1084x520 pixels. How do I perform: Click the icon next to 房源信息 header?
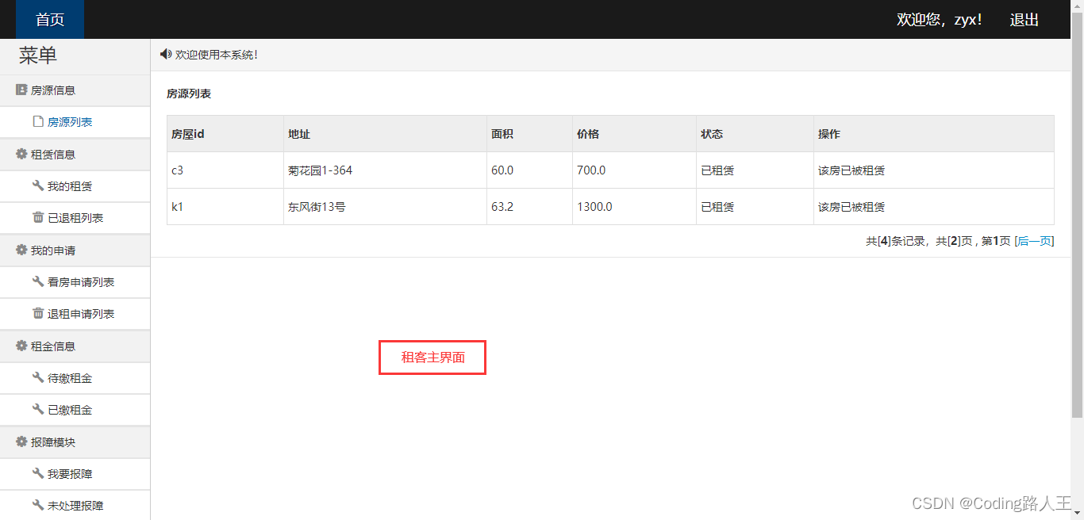pyautogui.click(x=21, y=90)
